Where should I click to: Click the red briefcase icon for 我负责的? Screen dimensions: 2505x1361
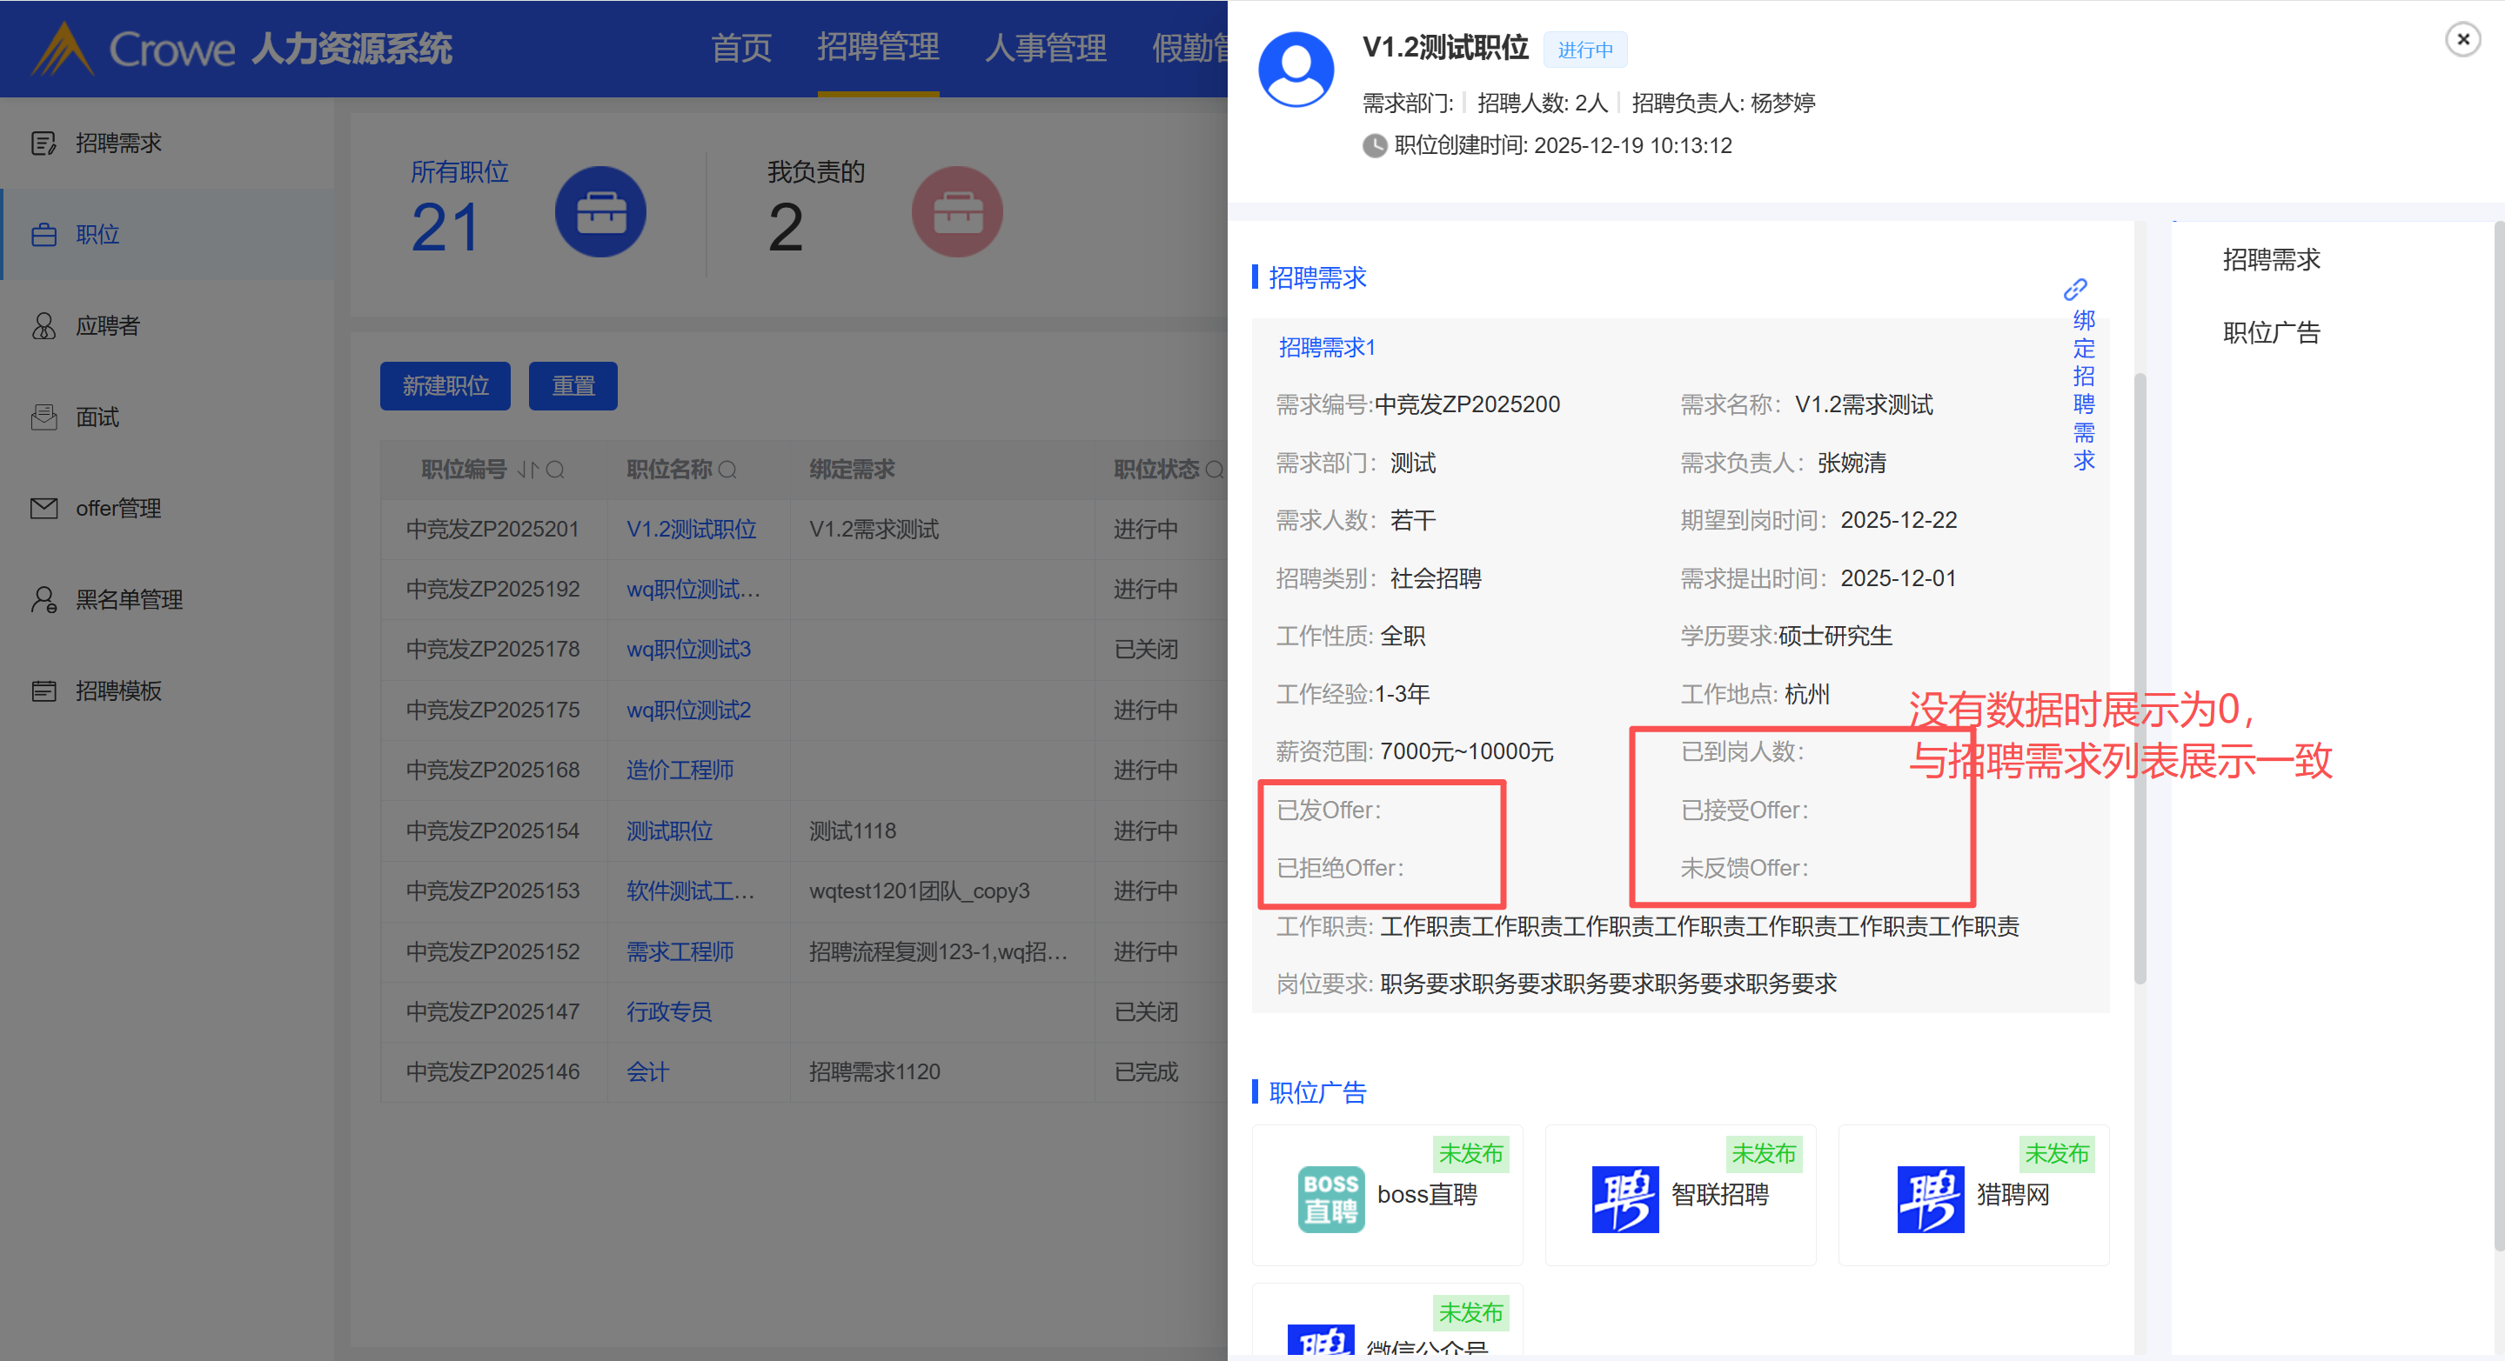(957, 212)
